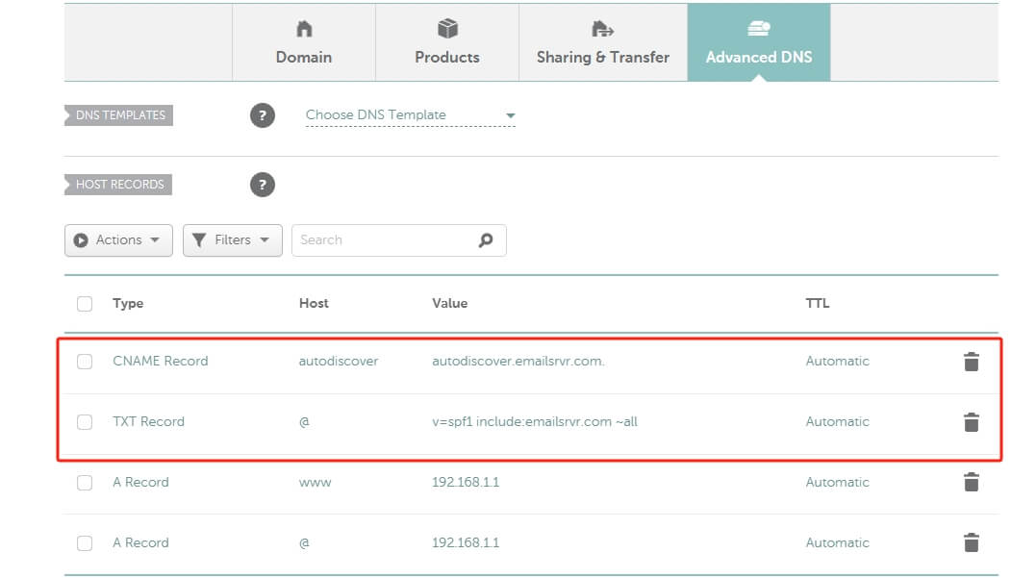Check the CNAME Record row checkbox
Viewport: 1011px width, 578px height.
tap(85, 362)
